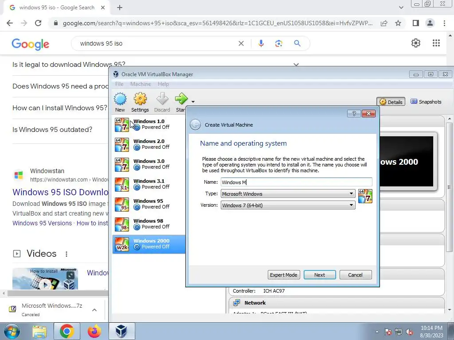Switch to Snapshots view in VirtualBox
The image size is (454, 340).
click(426, 102)
